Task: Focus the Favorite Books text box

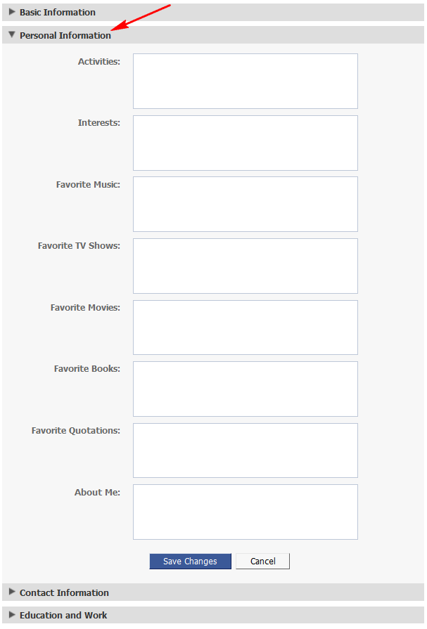Action: (246, 389)
